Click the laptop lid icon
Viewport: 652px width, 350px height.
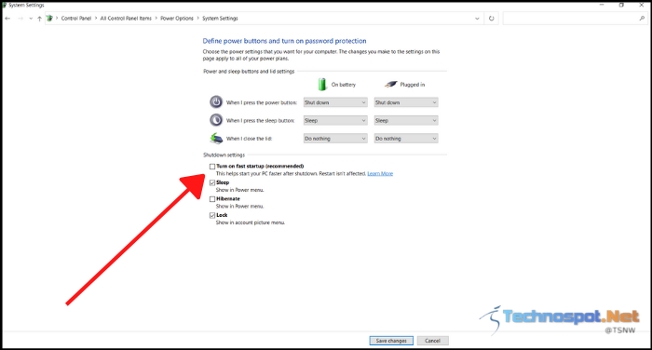[x=216, y=138]
